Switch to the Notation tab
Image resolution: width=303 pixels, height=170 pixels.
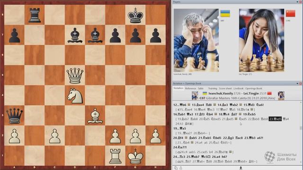coord(178,88)
